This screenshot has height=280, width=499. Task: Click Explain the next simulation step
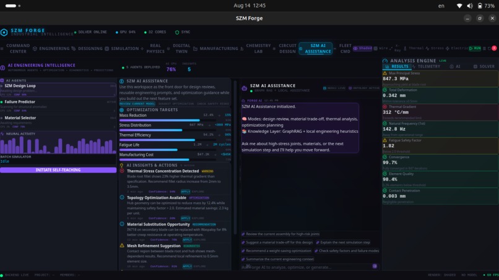343,242
